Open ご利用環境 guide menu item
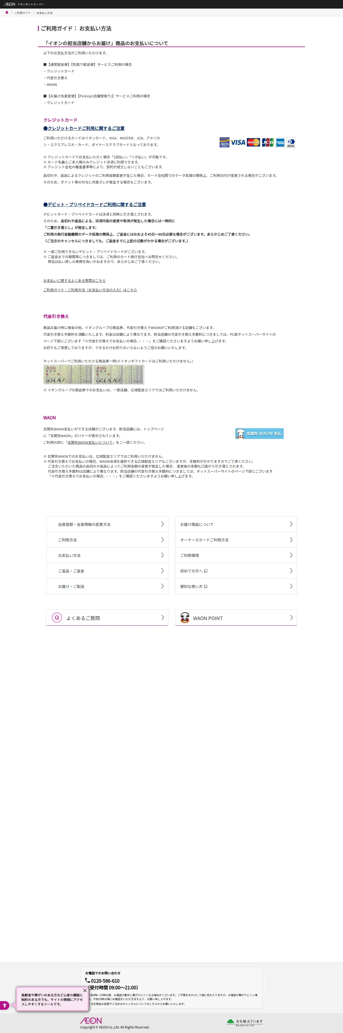 tap(236, 555)
